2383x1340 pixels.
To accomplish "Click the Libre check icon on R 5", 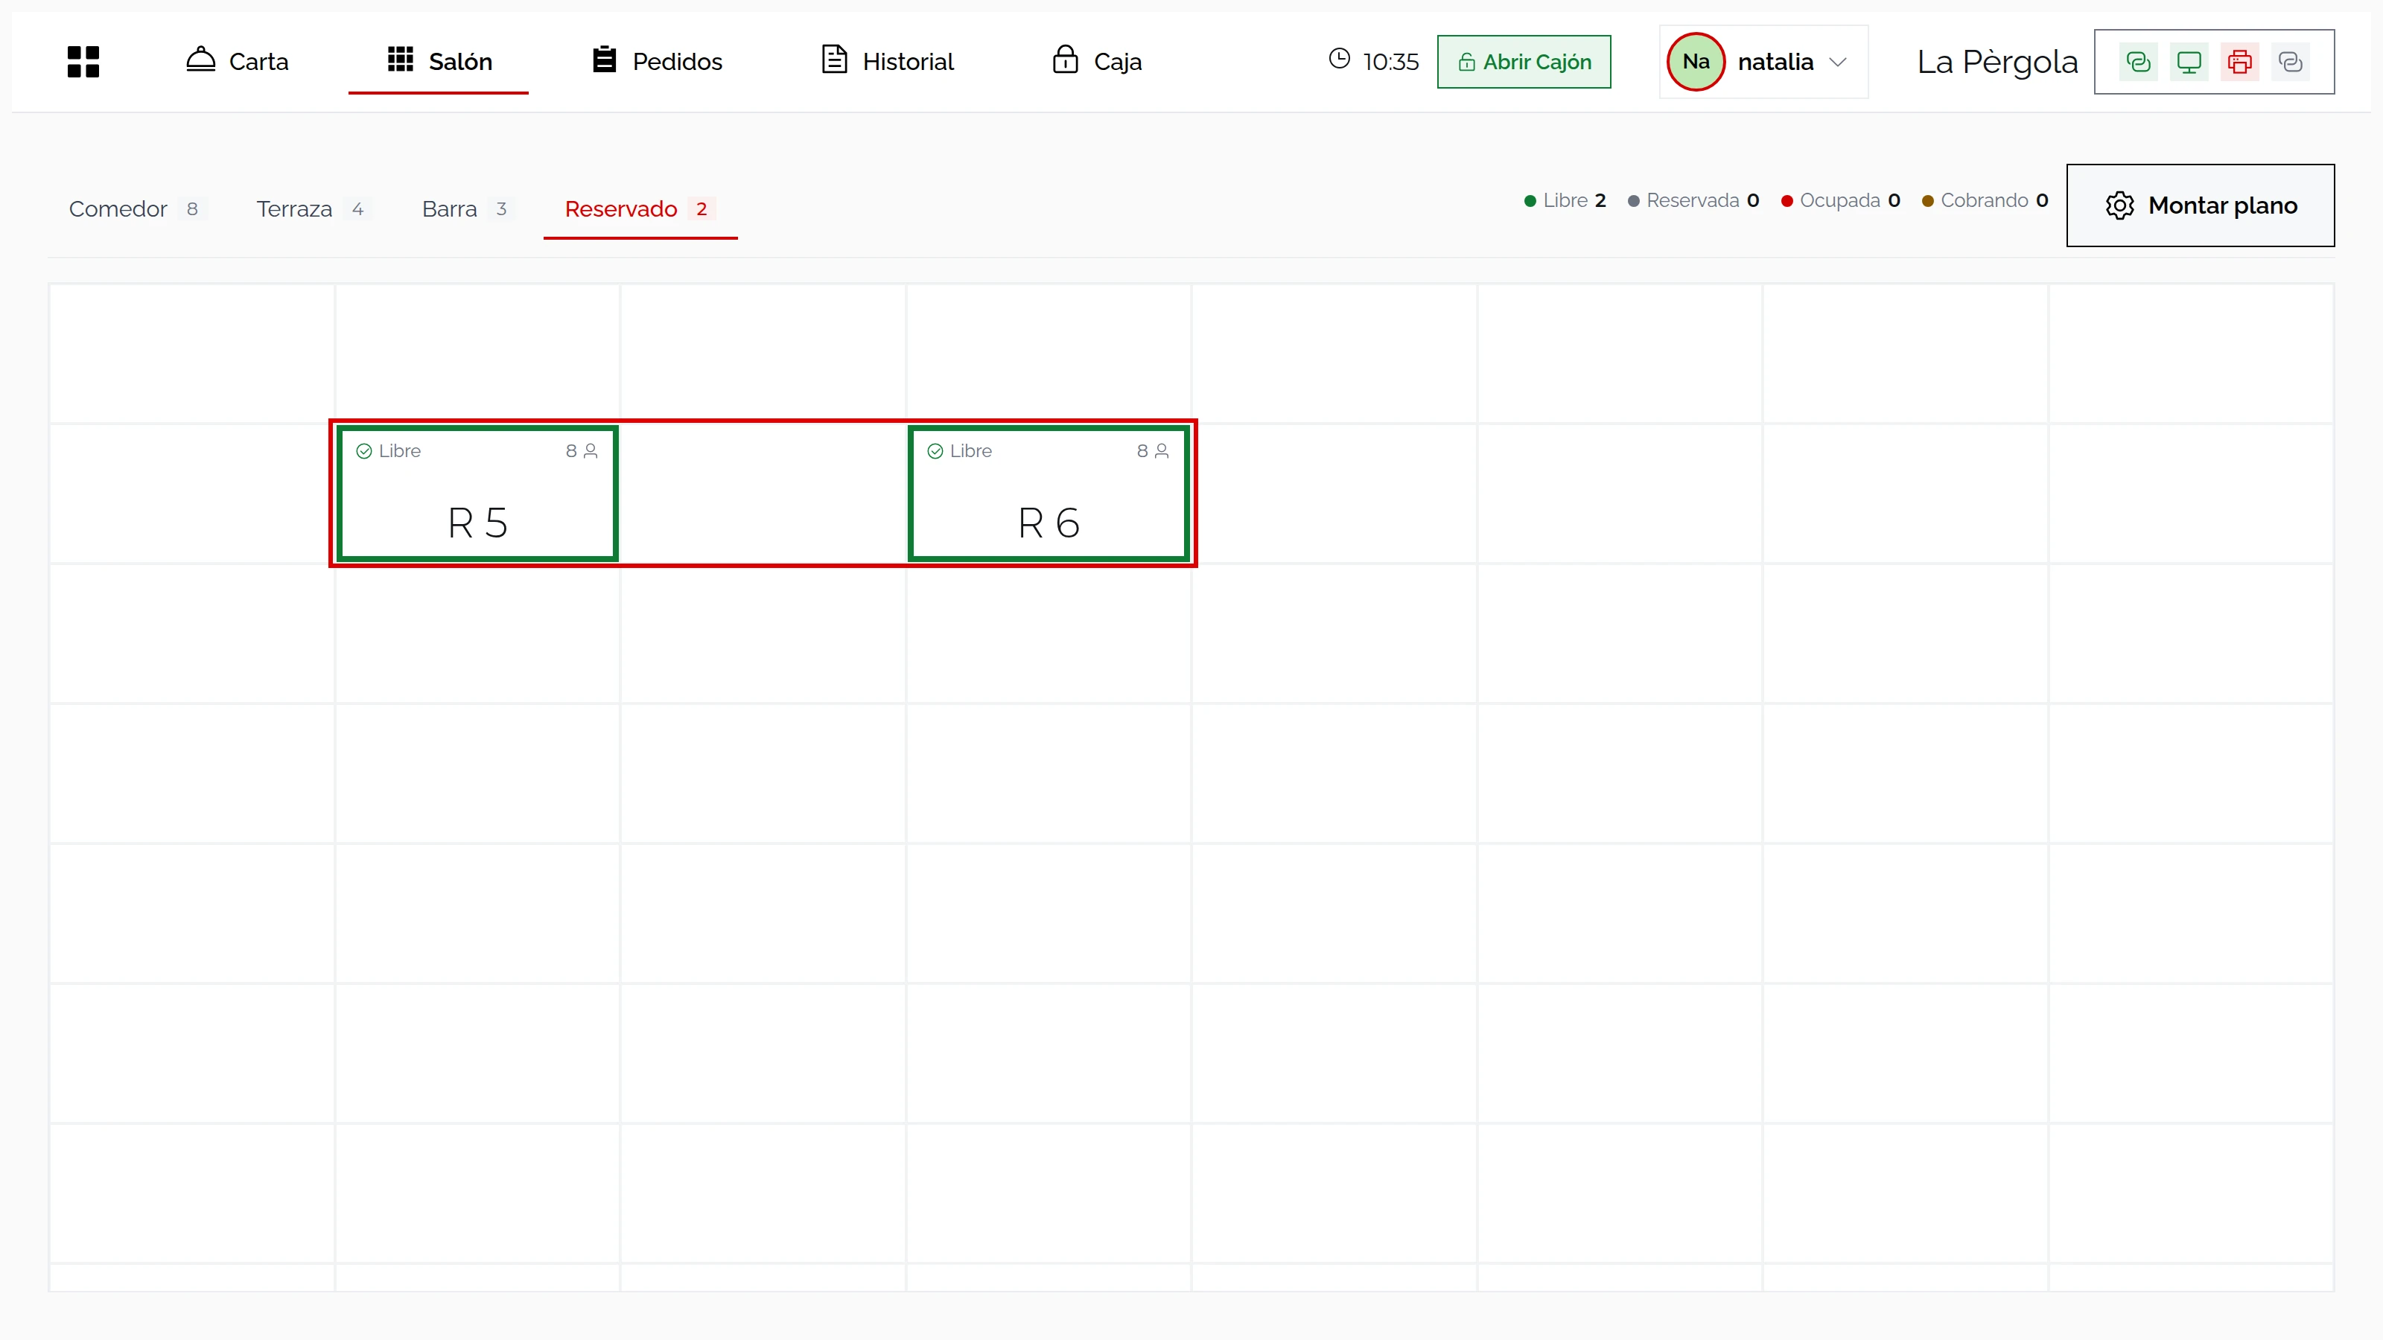I will point(364,451).
